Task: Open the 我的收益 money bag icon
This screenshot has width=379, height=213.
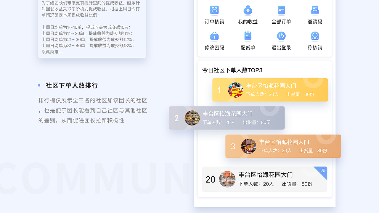Action: 248,10
